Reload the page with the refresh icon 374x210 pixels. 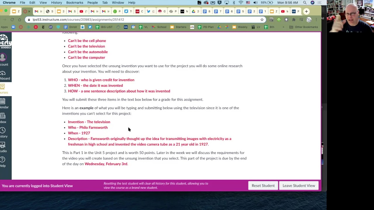[12, 20]
